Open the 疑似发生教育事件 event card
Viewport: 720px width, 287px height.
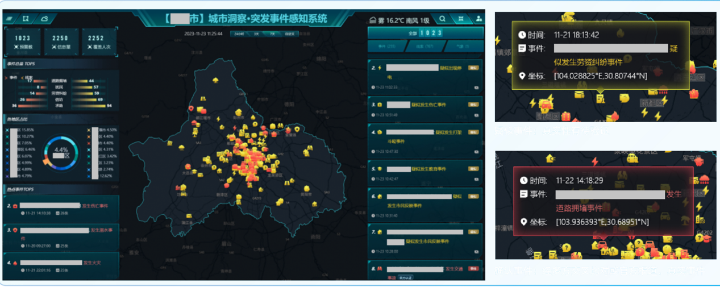click(425, 173)
